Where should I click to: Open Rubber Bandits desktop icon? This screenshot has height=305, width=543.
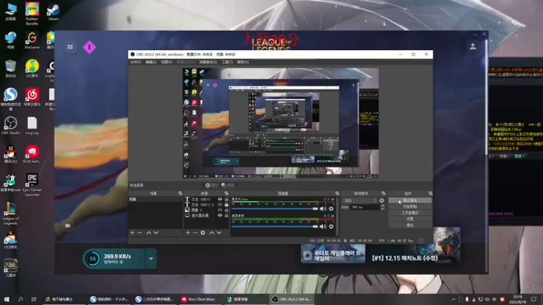click(32, 13)
